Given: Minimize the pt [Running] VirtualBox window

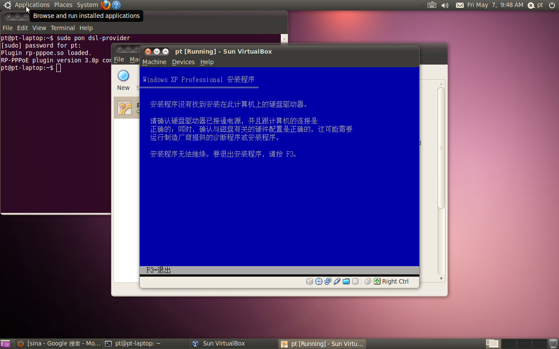Looking at the screenshot, I should click(x=157, y=51).
